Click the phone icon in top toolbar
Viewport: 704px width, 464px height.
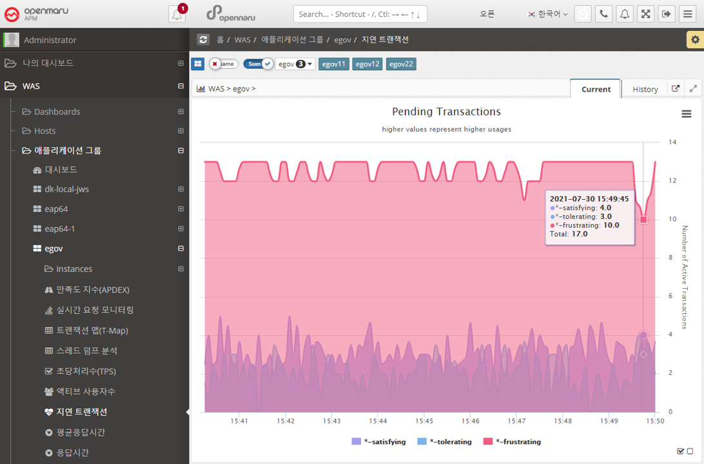[x=603, y=14]
